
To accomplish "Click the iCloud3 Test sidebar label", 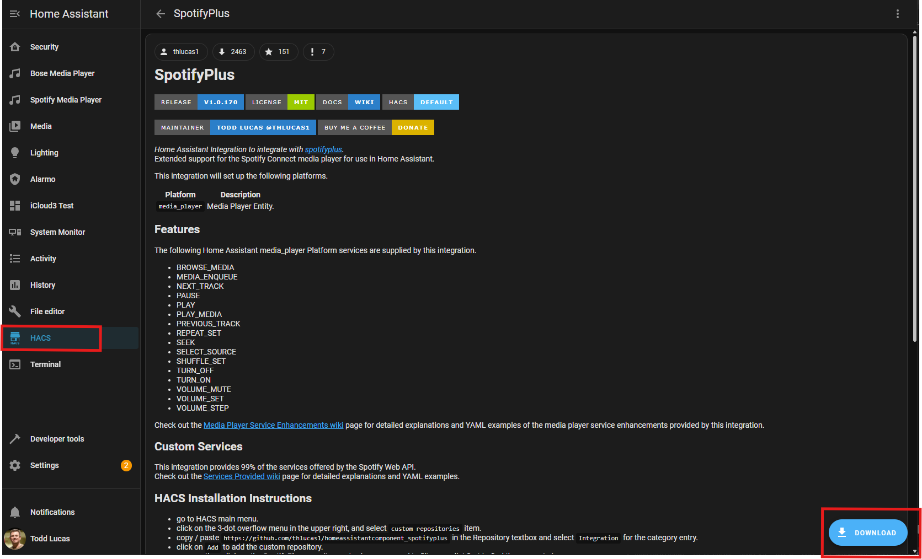I will tap(52, 206).
